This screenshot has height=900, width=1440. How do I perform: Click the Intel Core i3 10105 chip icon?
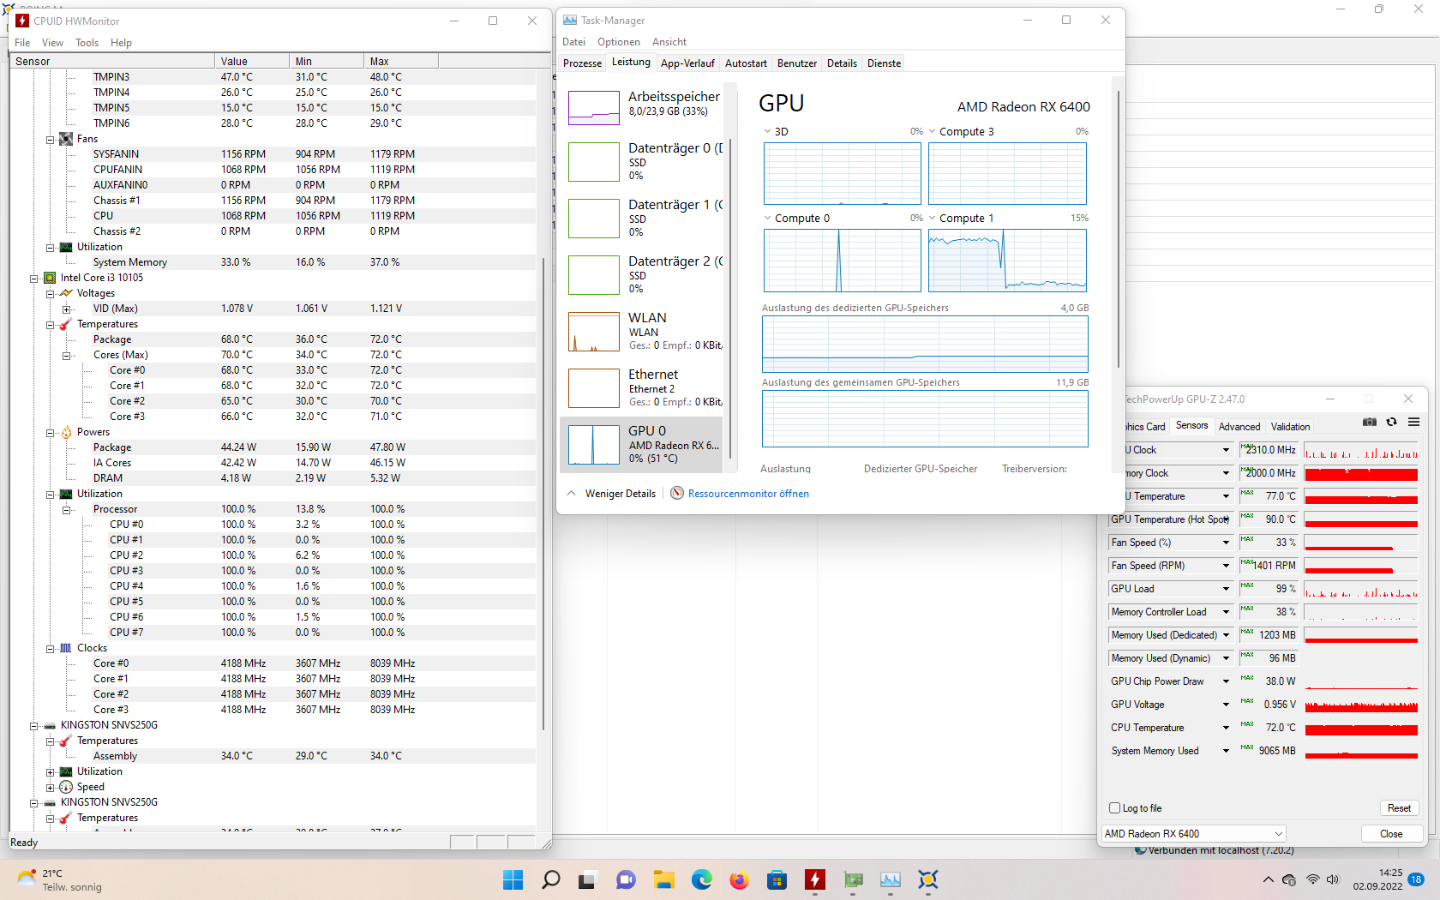pyautogui.click(x=50, y=278)
